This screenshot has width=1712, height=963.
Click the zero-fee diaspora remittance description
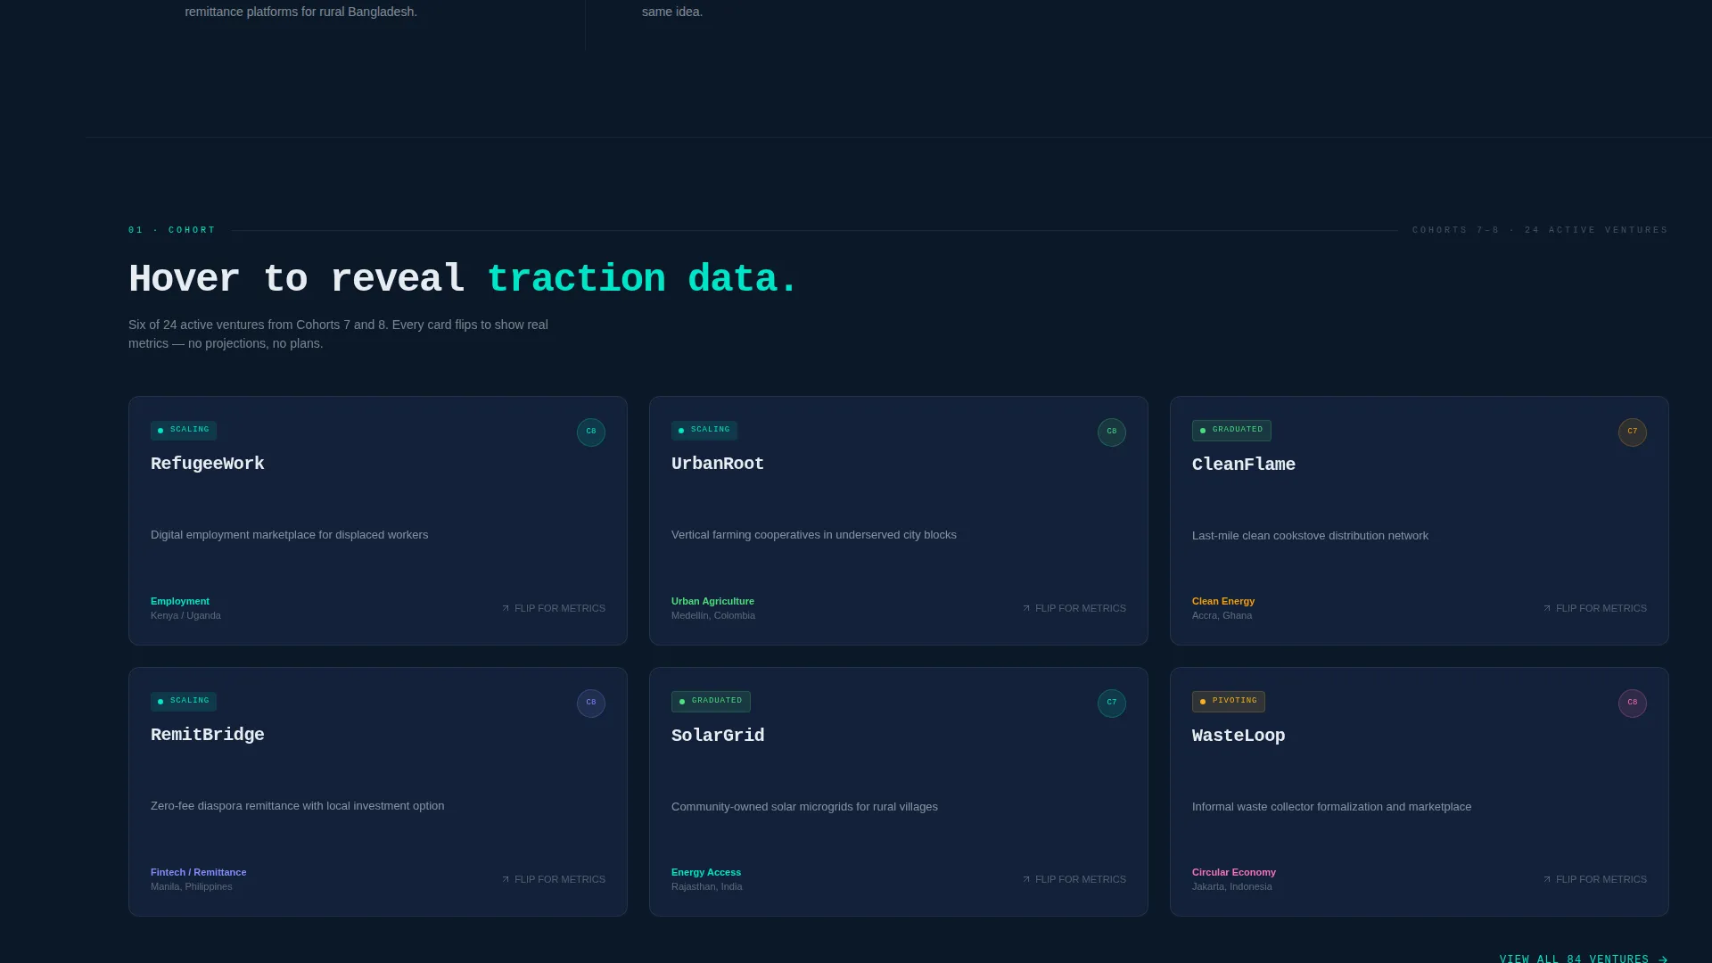[298, 806]
